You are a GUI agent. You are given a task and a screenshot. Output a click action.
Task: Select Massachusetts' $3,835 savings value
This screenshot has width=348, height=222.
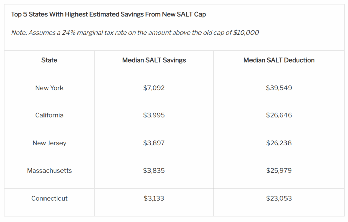pyautogui.click(x=154, y=171)
